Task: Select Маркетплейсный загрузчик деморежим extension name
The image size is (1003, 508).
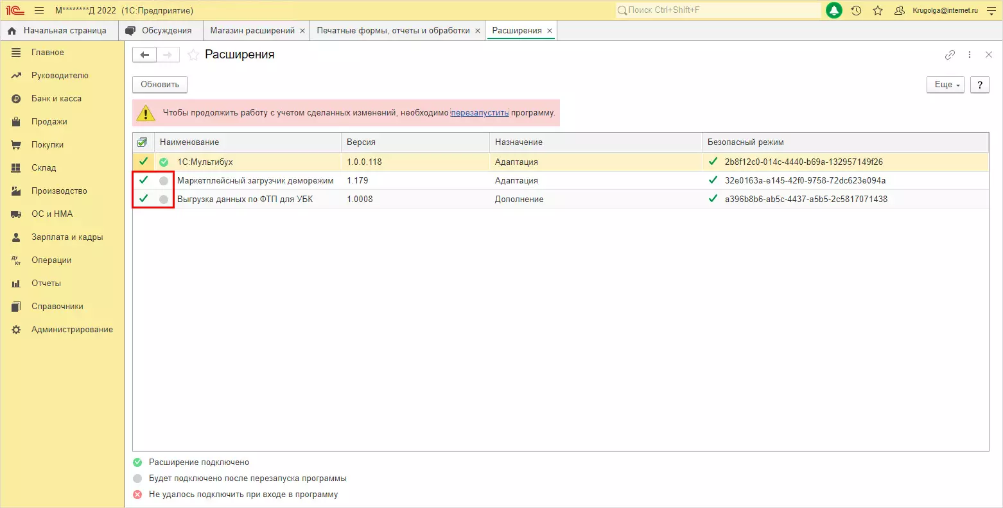Action: 256,181
